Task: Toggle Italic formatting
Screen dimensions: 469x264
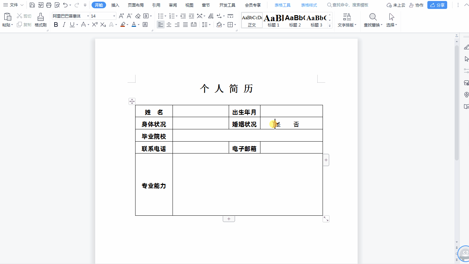Action: (64, 24)
